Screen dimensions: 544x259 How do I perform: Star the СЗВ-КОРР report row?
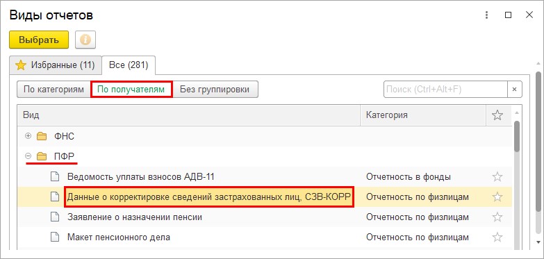tap(497, 197)
